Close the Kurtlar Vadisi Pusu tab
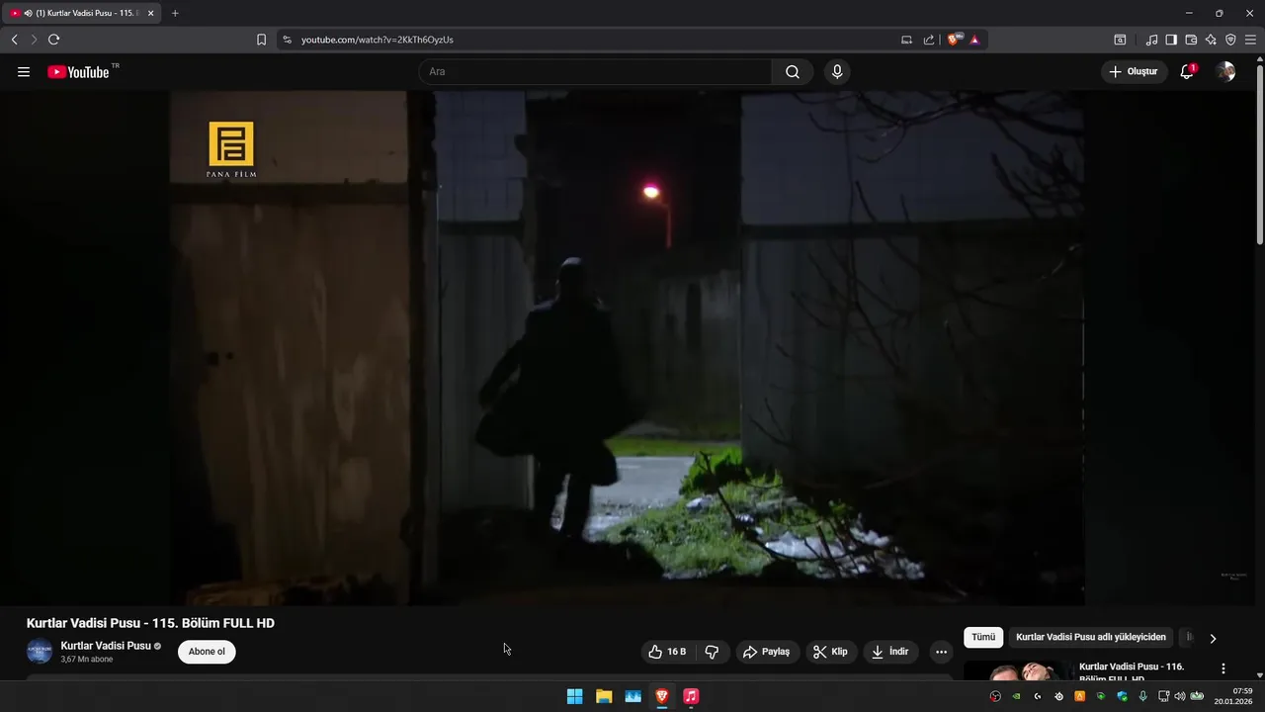The image size is (1265, 712). point(150,13)
